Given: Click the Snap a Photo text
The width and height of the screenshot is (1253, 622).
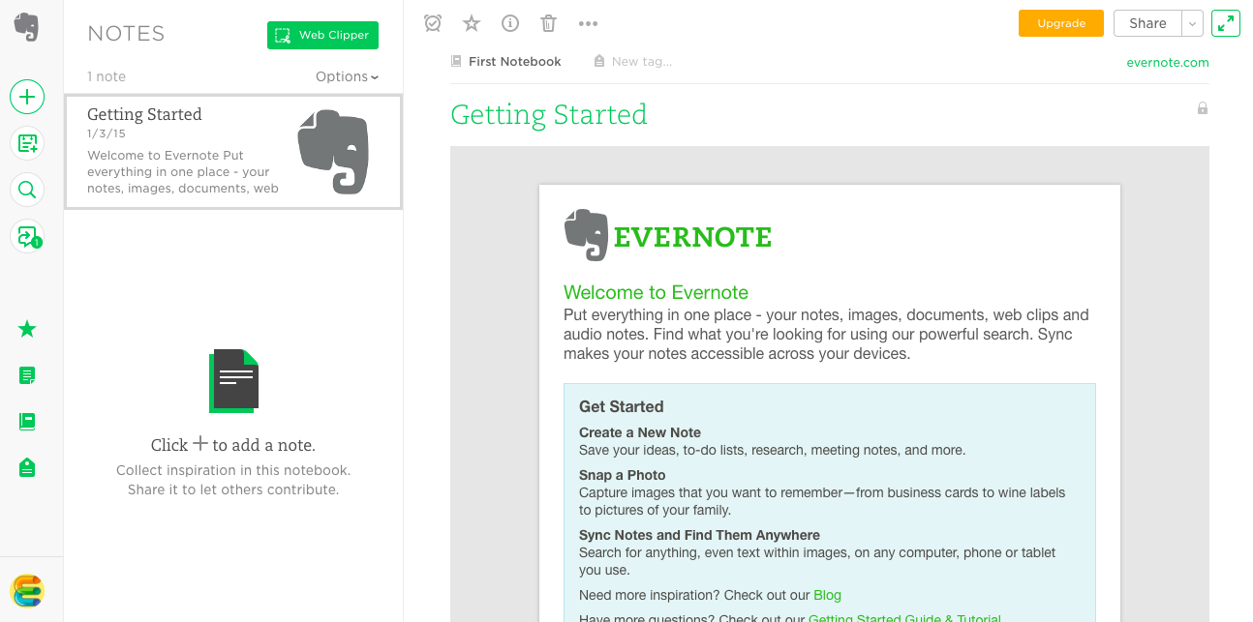Looking at the screenshot, I should point(623,475).
